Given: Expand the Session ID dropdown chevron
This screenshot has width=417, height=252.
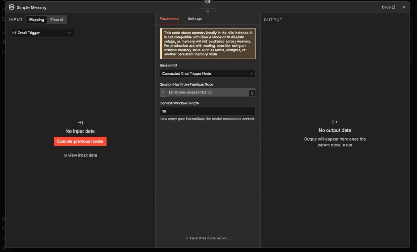Looking at the screenshot, I should [252, 73].
